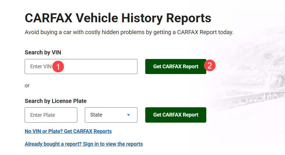The width and height of the screenshot is (285, 155).
Task: Open the State dropdown
Action: point(111,115)
